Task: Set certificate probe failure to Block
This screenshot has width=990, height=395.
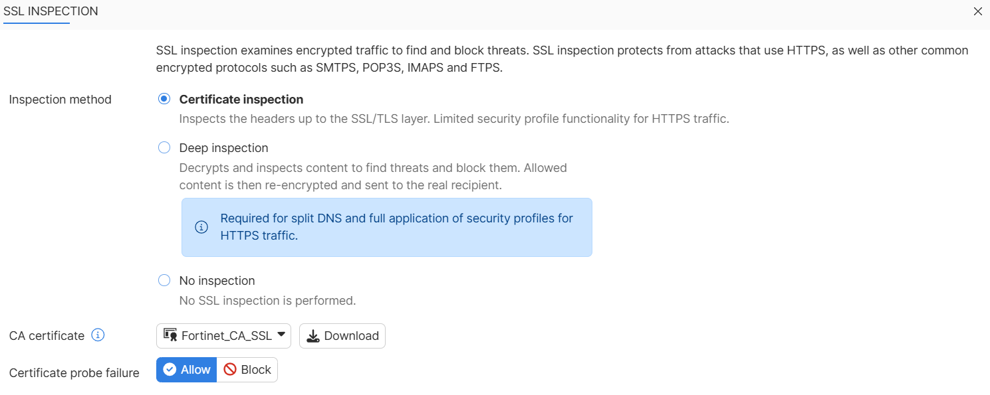Action: click(247, 369)
